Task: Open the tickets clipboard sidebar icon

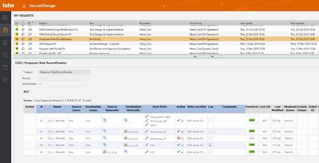Action: click(5, 18)
